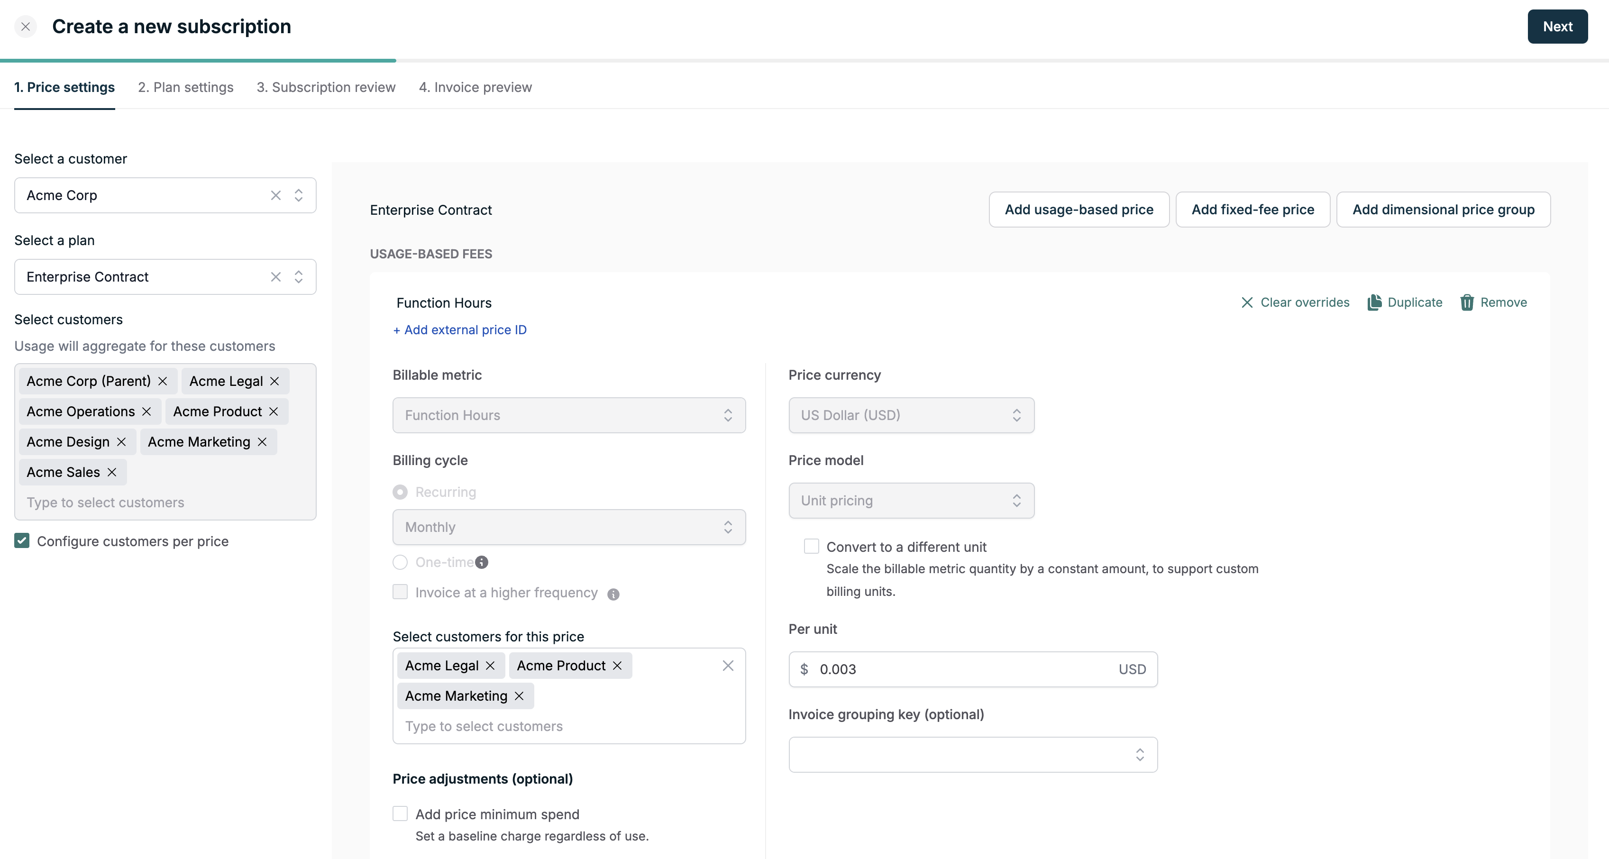1609x859 pixels.
Task: Switch to the Subscription review tab
Action: (326, 87)
